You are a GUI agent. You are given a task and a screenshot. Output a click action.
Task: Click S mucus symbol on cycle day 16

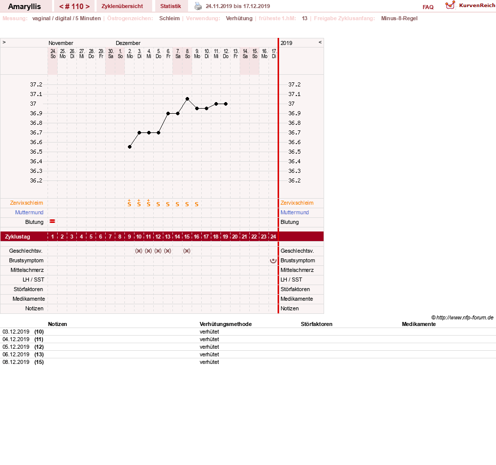(x=197, y=204)
